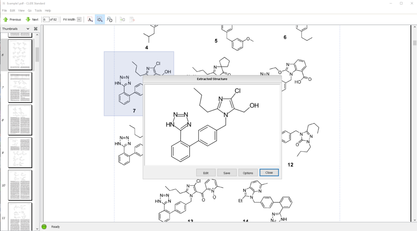The width and height of the screenshot is (417, 231).
Task: Expand the Thumbnails panel selector
Action: click(x=28, y=29)
